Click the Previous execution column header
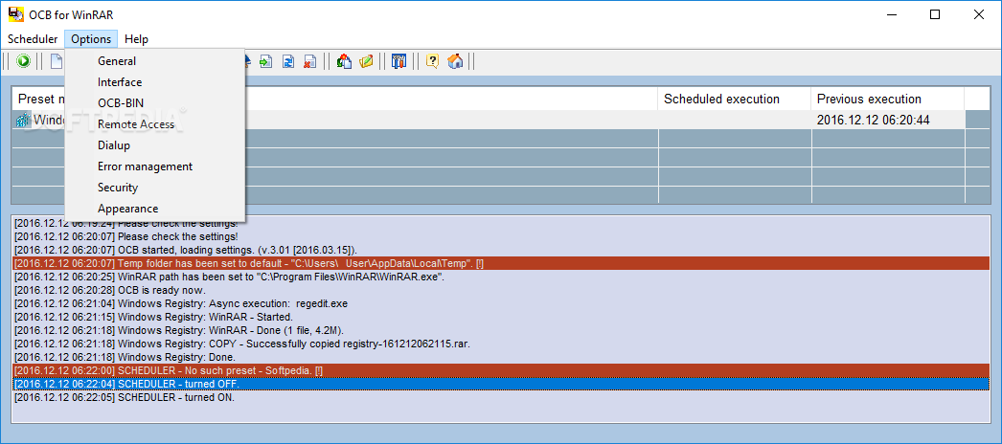 pos(888,99)
